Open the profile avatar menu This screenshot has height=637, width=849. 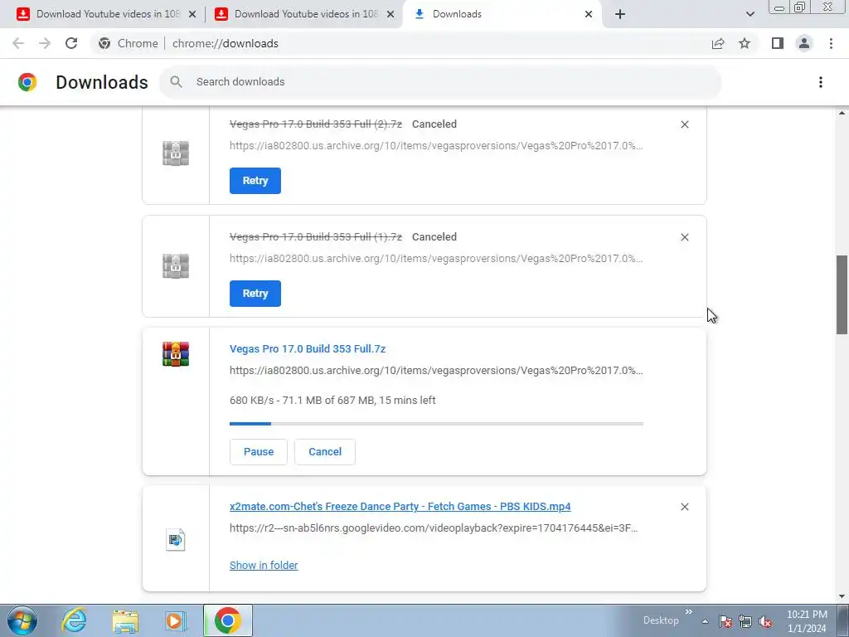(804, 43)
